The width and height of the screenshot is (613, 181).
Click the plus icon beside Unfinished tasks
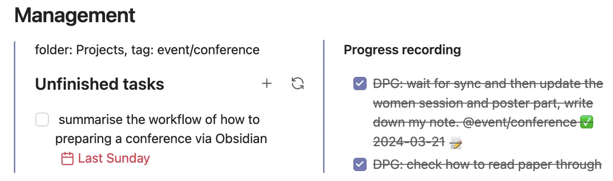267,84
